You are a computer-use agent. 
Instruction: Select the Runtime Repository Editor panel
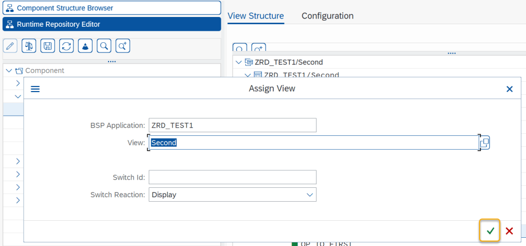[112, 24]
